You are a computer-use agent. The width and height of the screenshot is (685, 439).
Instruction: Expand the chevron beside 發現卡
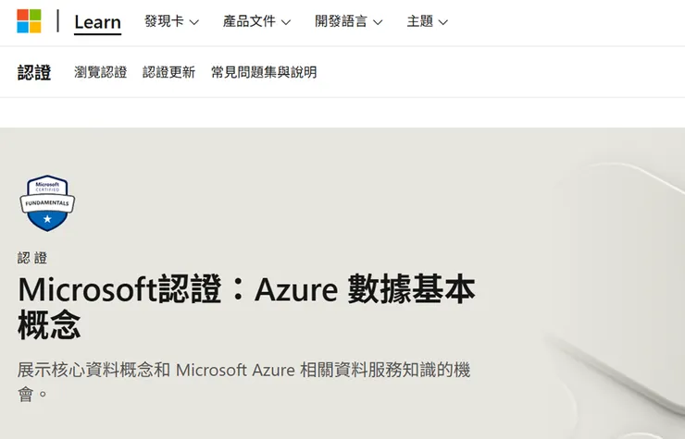[194, 22]
